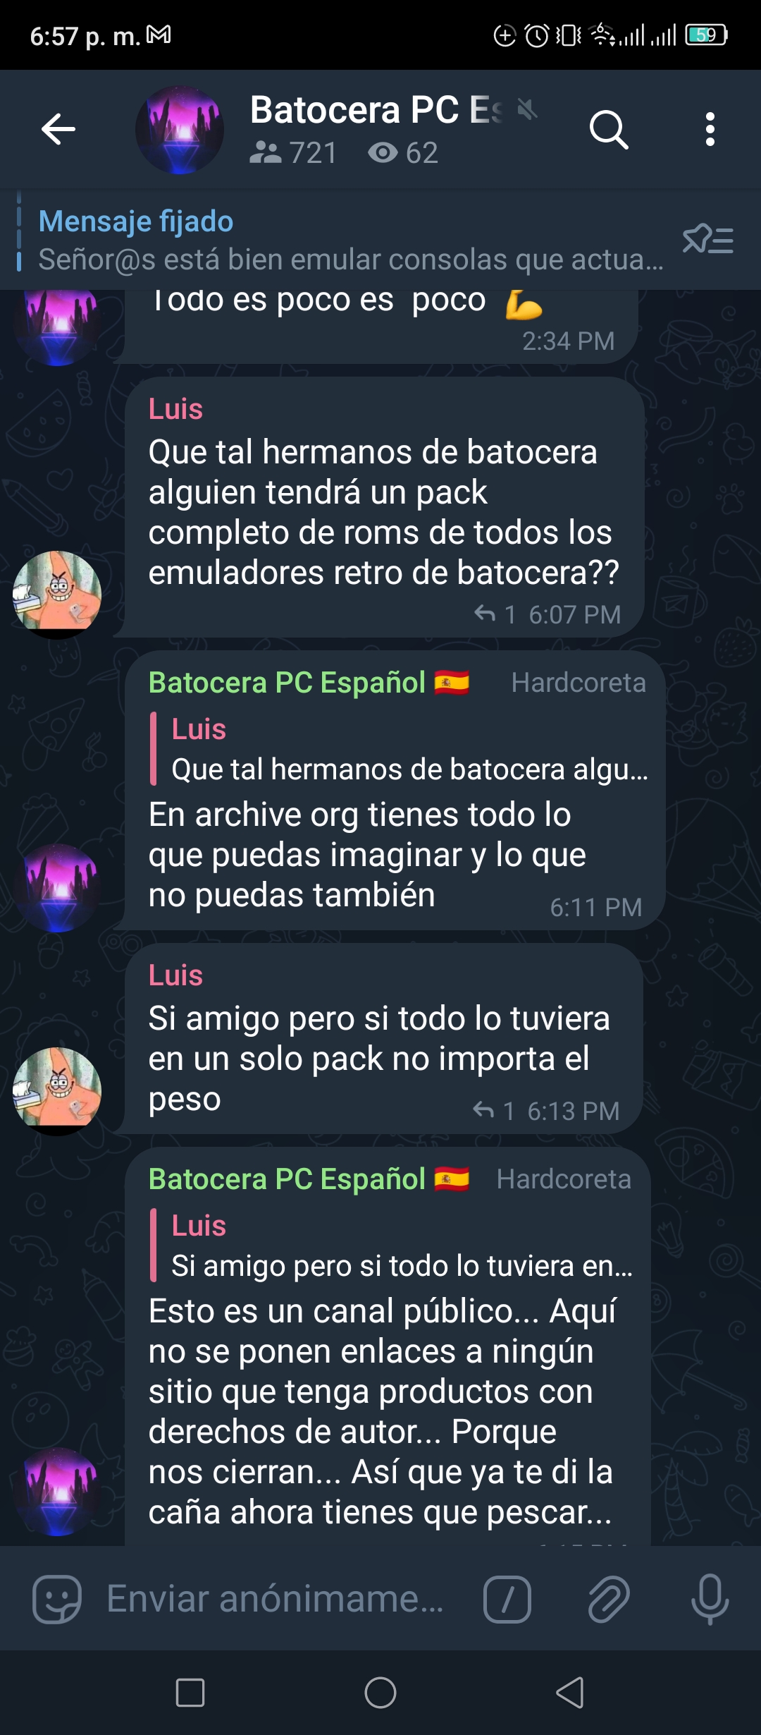
Task: Focus the Enviar anónimamente message field
Action: [275, 1599]
